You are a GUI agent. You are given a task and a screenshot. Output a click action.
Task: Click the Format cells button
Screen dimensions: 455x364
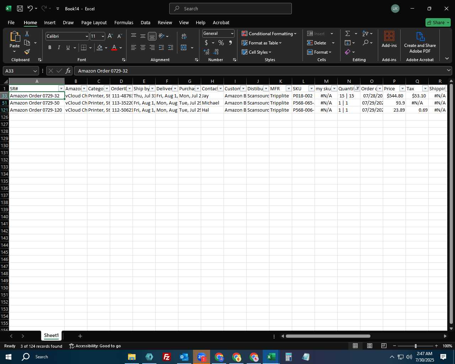[319, 52]
